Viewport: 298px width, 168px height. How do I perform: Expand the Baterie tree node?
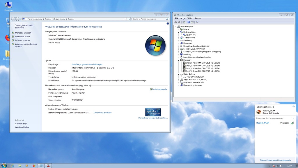(x=179, y=29)
